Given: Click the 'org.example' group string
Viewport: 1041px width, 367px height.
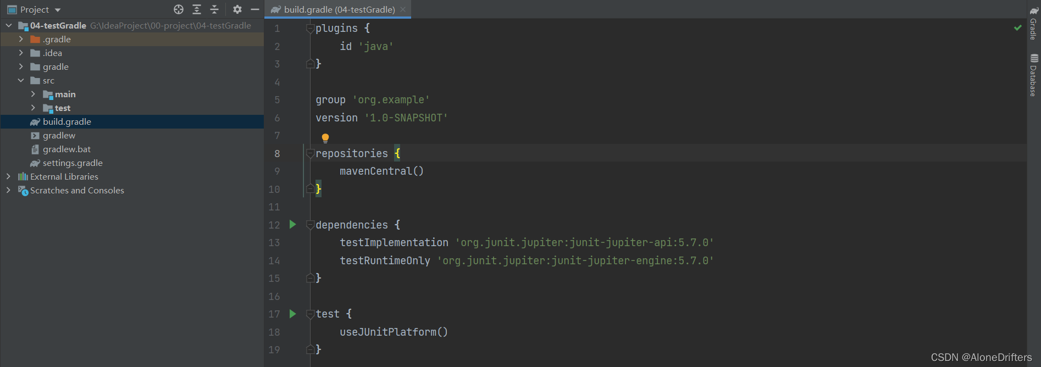Looking at the screenshot, I should (391, 99).
